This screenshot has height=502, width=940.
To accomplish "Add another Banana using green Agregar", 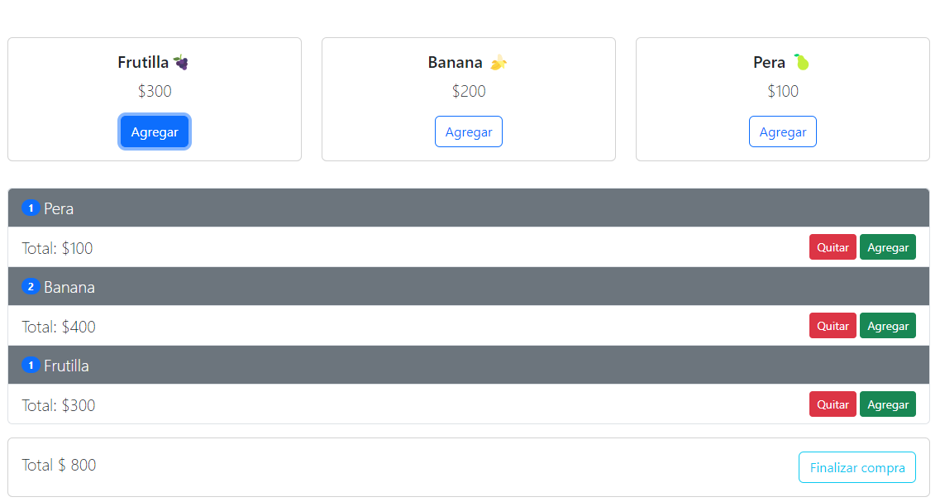I will coord(888,326).
